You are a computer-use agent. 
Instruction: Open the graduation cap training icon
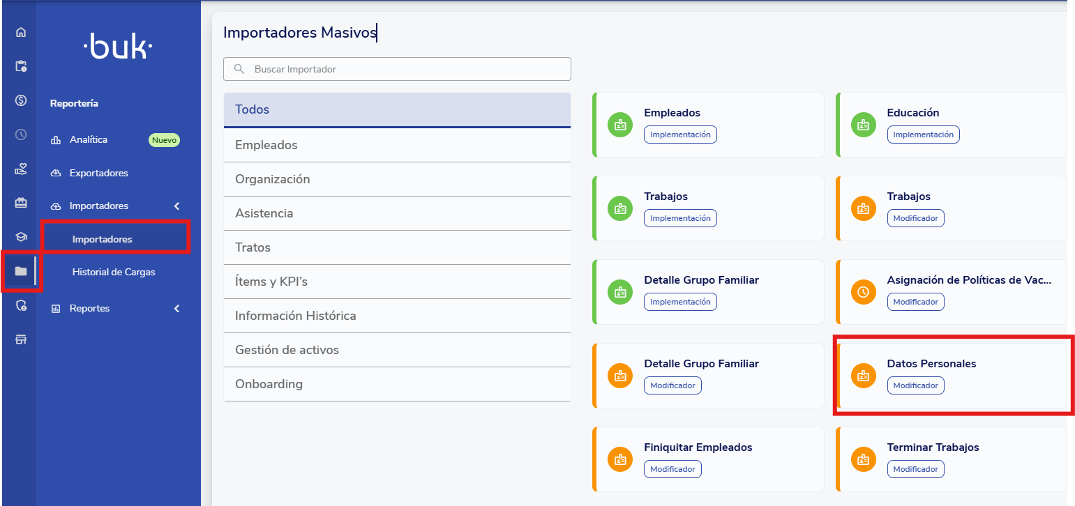[x=21, y=237]
